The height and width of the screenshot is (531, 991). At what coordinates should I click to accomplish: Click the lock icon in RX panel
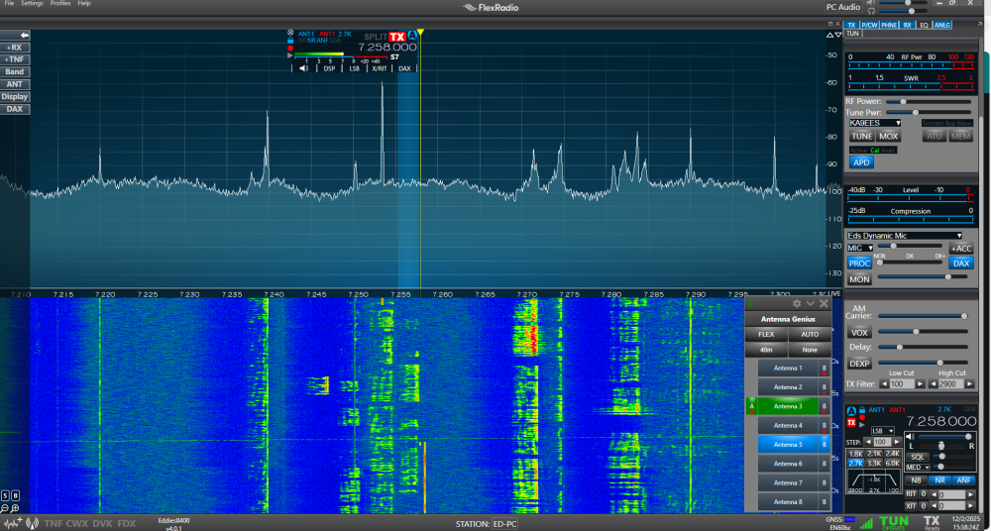[860, 409]
